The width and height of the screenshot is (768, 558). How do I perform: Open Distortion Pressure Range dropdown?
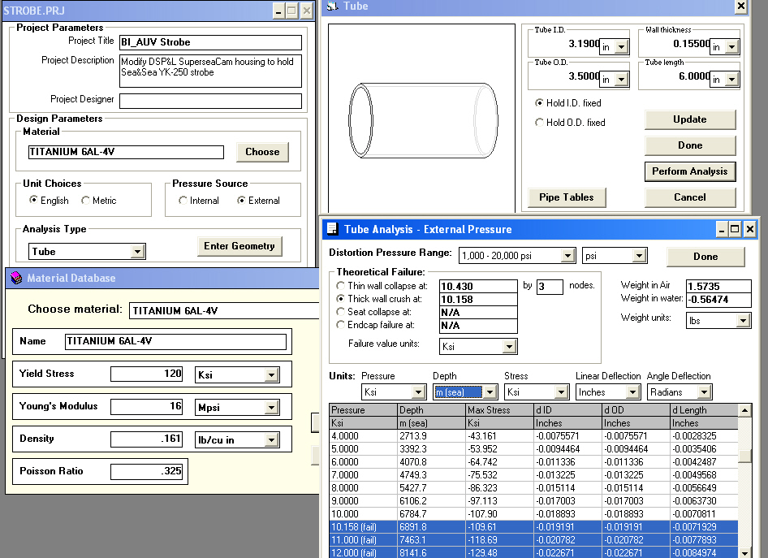567,256
